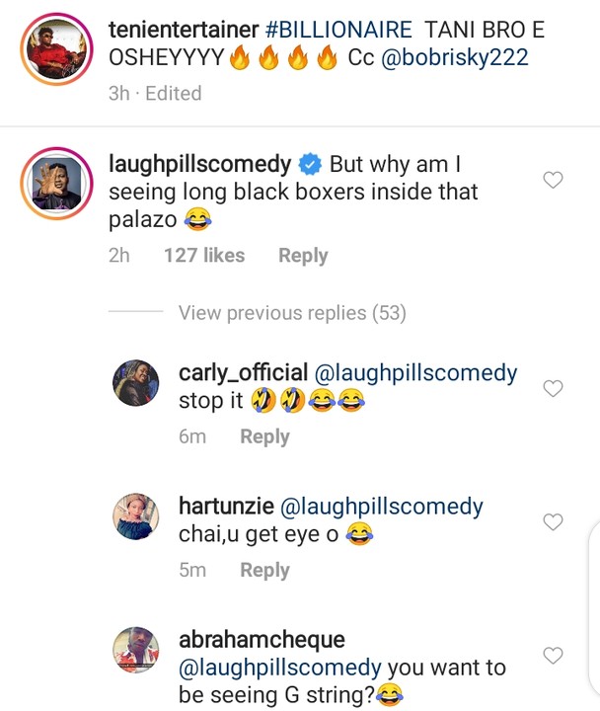Image resolution: width=600 pixels, height=711 pixels.
Task: Reply to carly_official's comment
Action: pyautogui.click(x=264, y=436)
